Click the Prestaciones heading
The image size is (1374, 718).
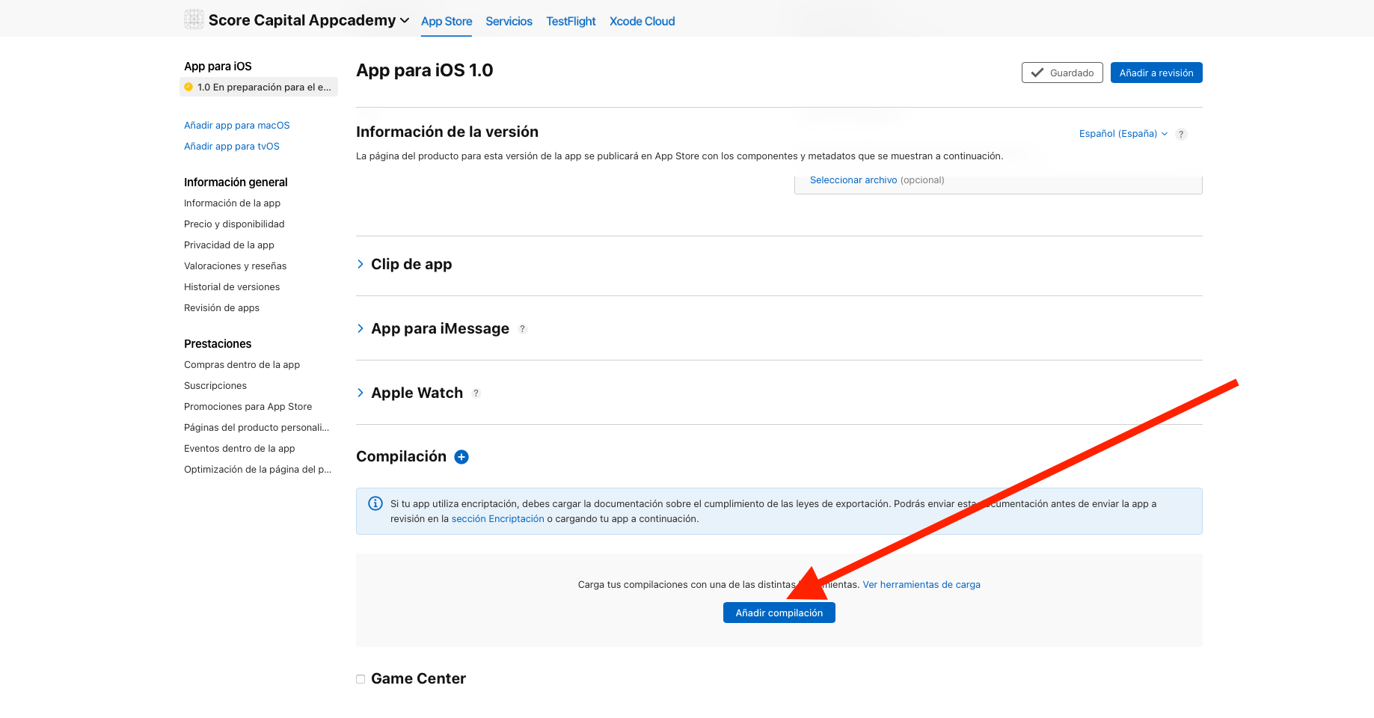[218, 343]
